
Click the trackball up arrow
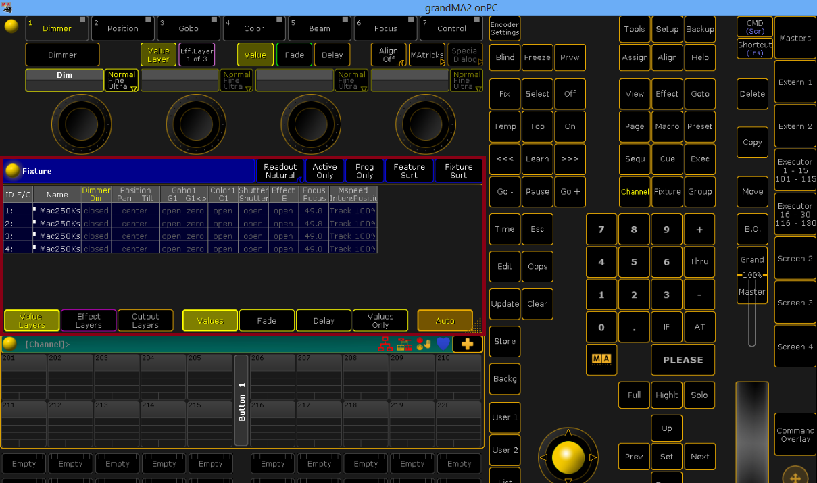tap(568, 432)
